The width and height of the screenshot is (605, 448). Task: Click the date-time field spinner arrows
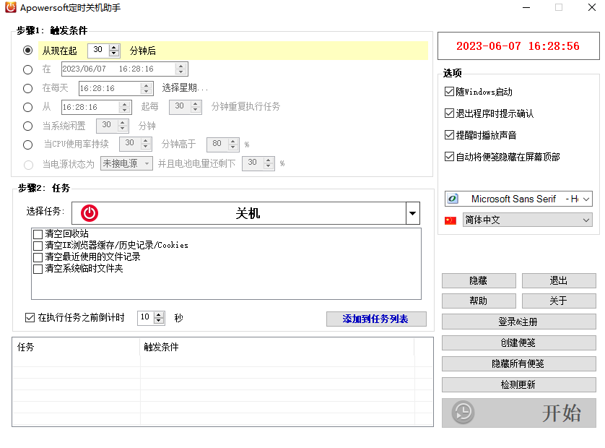tap(180, 69)
